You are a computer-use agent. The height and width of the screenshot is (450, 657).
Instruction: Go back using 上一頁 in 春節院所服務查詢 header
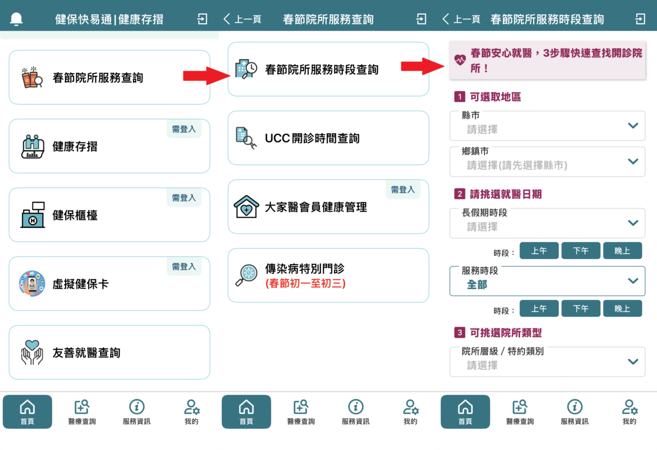pyautogui.click(x=243, y=19)
